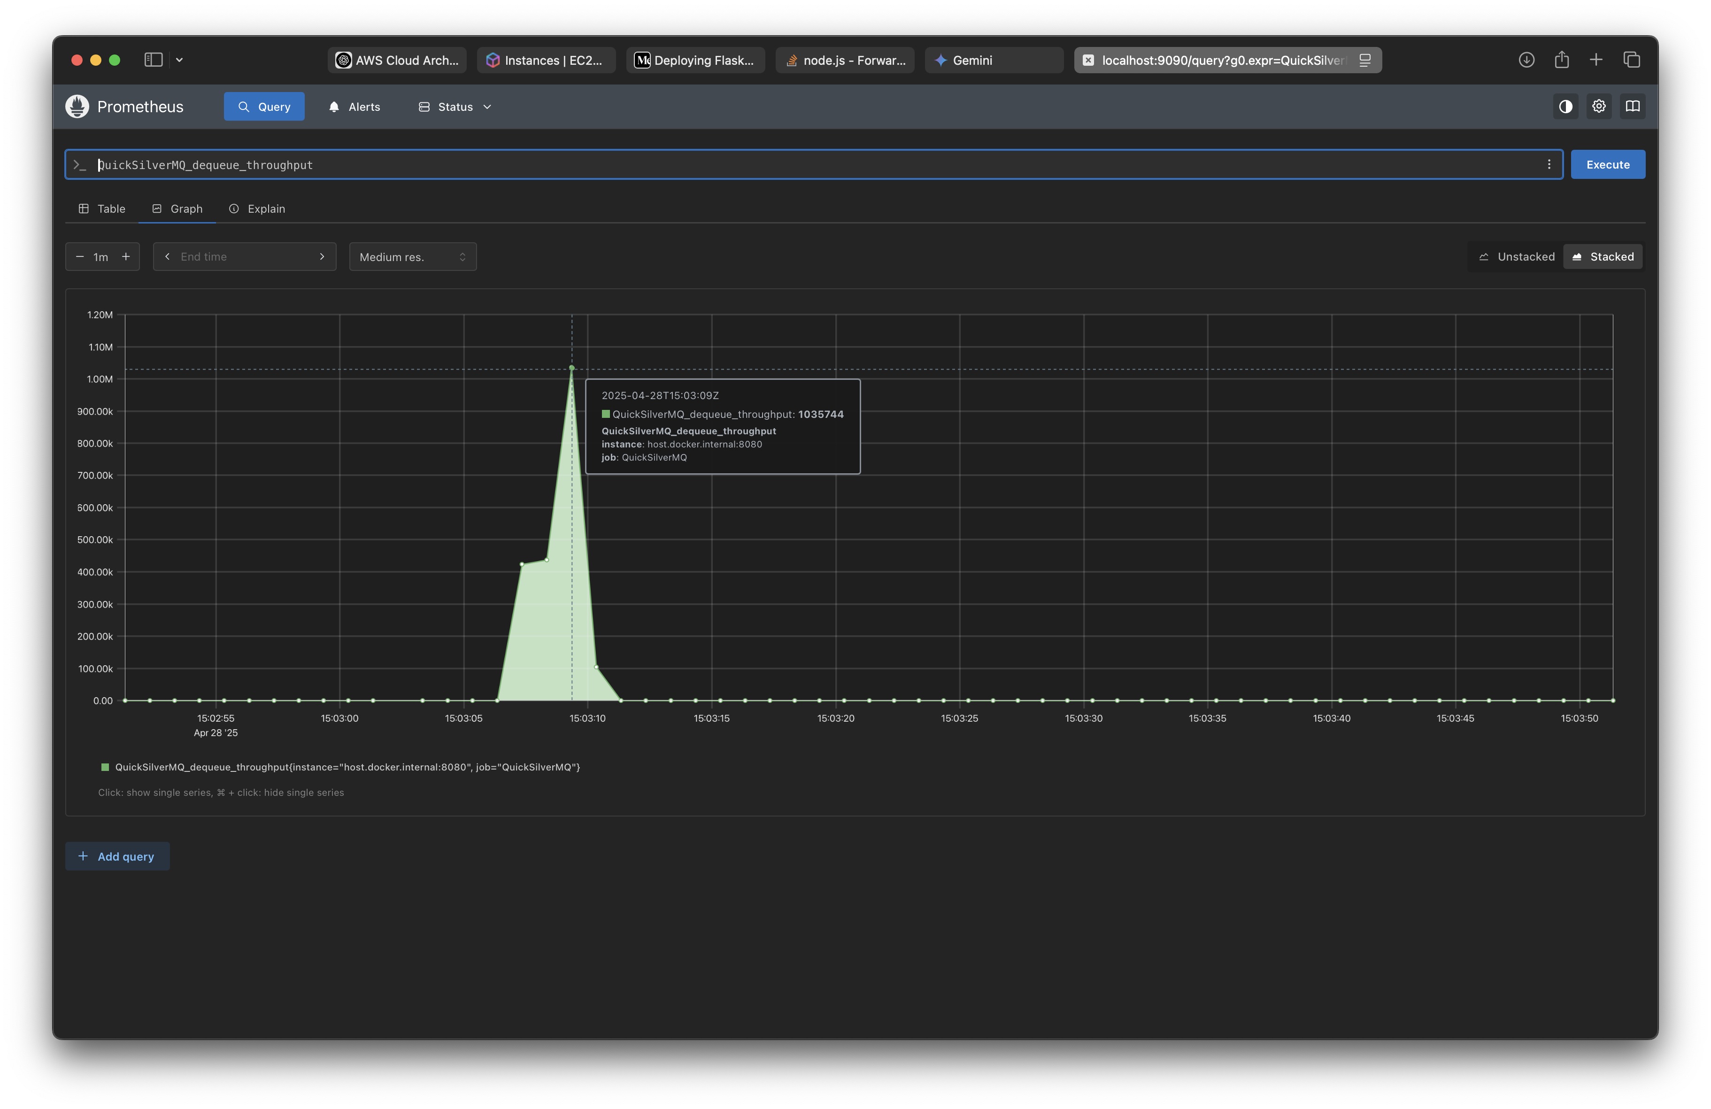1711x1109 pixels.
Task: Decrease range with the minus icon
Action: [80, 256]
